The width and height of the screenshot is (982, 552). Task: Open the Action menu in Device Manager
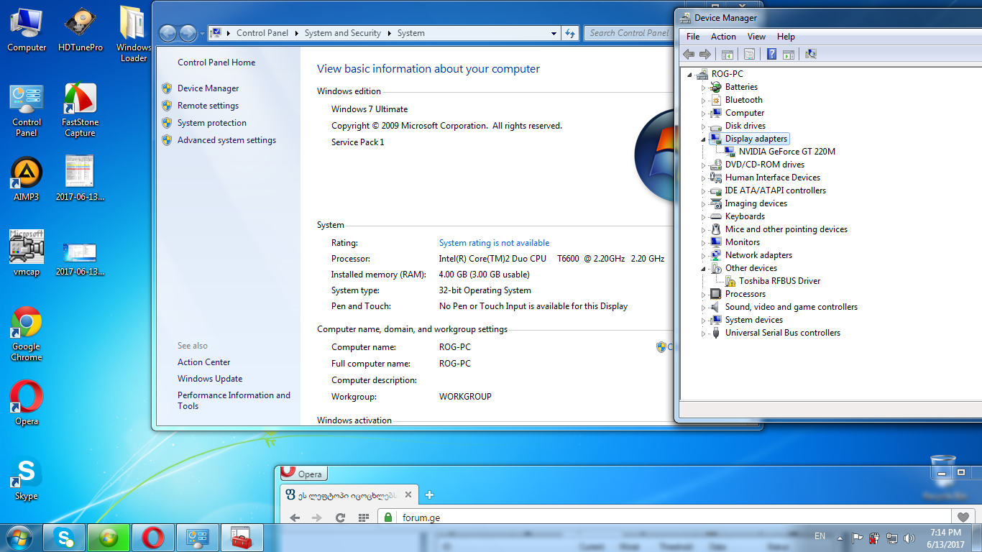[x=723, y=37]
